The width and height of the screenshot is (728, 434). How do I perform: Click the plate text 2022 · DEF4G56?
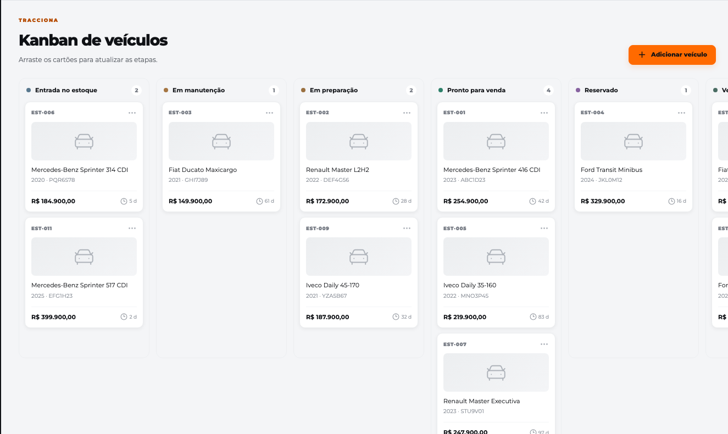[x=327, y=180]
